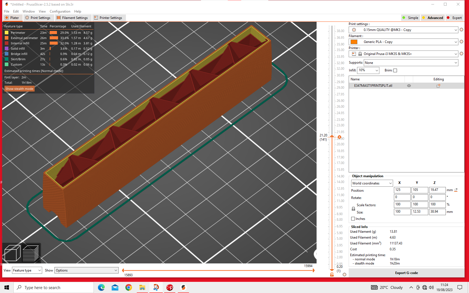The height and width of the screenshot is (293, 469).
Task: Click the orange filament color swatch
Action: coord(354,42)
